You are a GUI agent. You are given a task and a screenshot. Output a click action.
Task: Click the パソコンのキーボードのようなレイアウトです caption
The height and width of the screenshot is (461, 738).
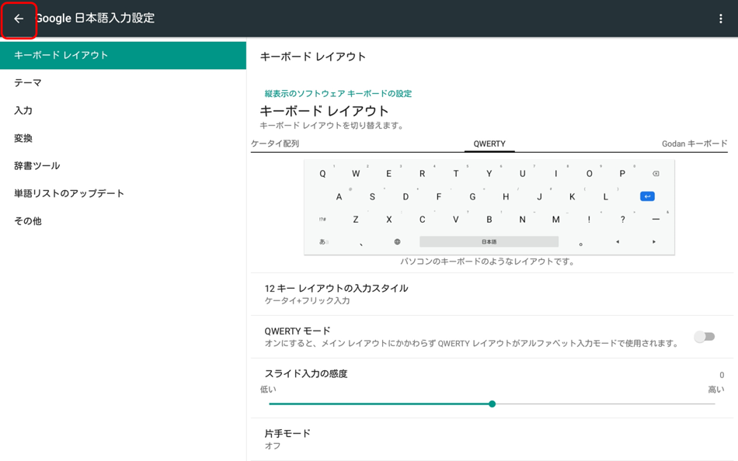(x=488, y=262)
